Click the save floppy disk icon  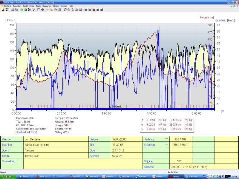7,10
